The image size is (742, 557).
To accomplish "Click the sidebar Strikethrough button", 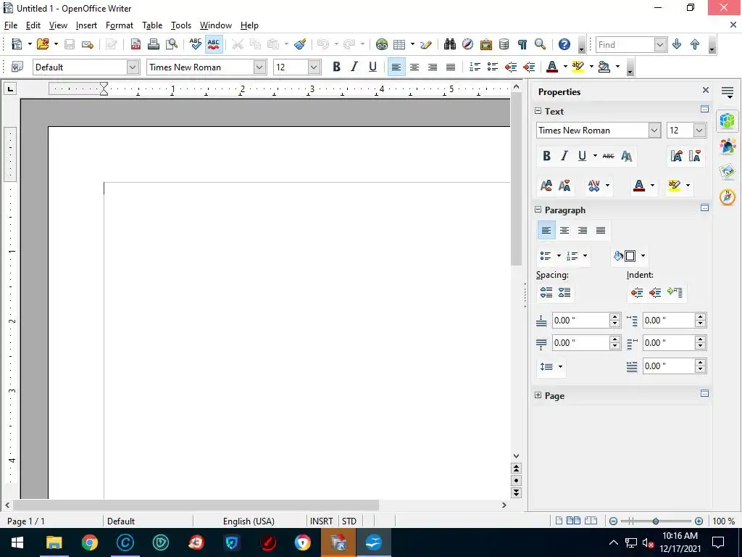I will (609, 156).
